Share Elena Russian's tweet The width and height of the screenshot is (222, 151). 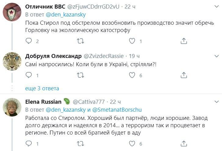(184, 143)
